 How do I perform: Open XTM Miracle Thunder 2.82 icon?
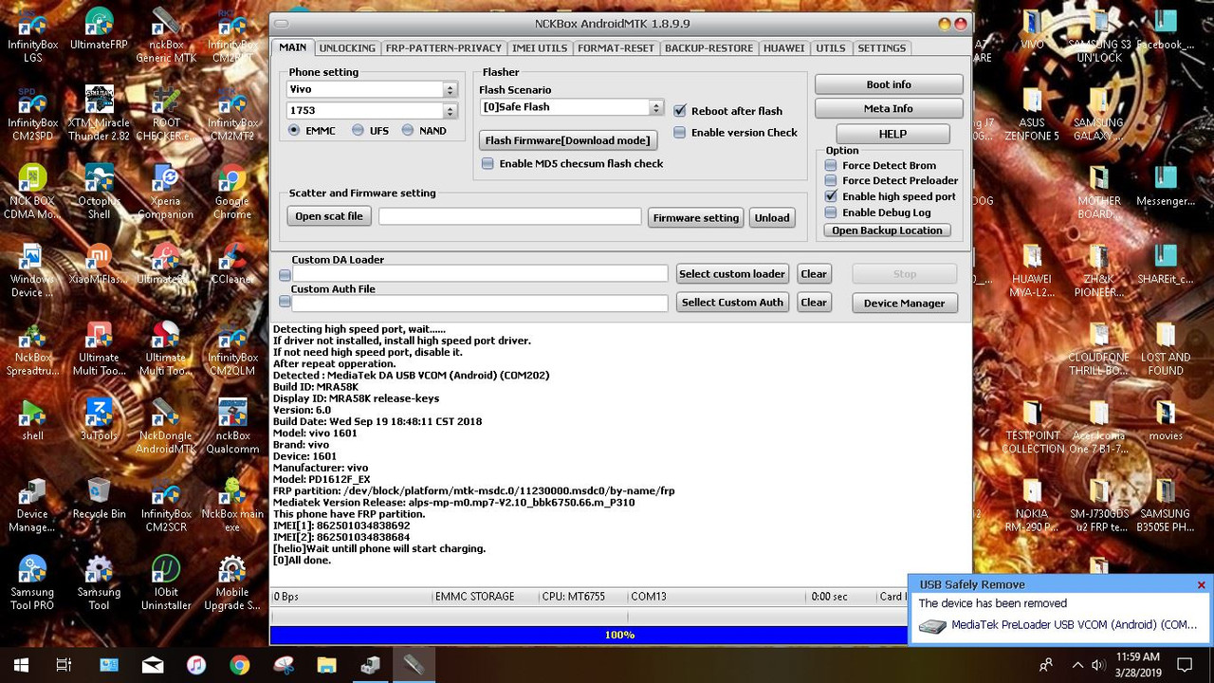point(99,113)
